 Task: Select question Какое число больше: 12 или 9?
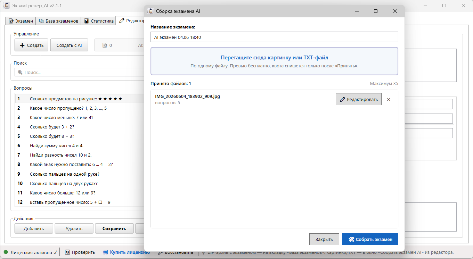[x=80, y=193]
